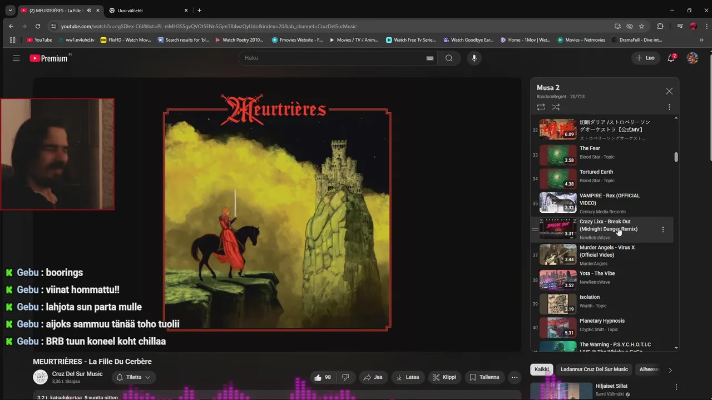
Task: Toggle playlist loop
Action: (x=541, y=107)
